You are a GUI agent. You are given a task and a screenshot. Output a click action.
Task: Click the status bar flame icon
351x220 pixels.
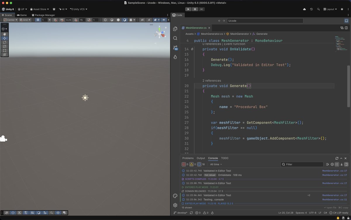click(212, 213)
